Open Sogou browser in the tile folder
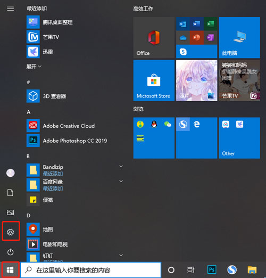This screenshot has height=278, width=266. click(183, 124)
